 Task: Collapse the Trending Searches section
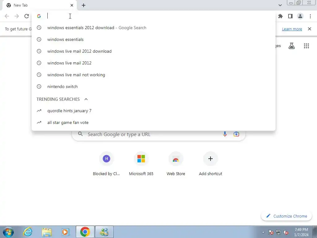86,99
